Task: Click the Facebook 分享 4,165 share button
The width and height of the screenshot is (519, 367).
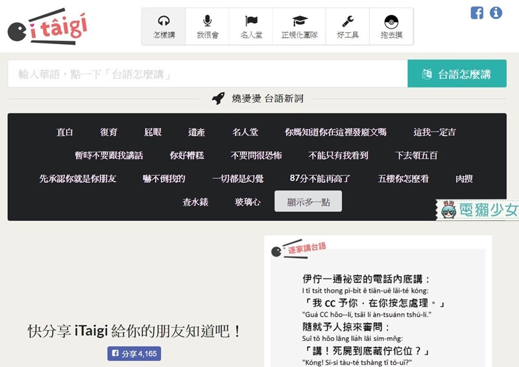Action: (134, 354)
